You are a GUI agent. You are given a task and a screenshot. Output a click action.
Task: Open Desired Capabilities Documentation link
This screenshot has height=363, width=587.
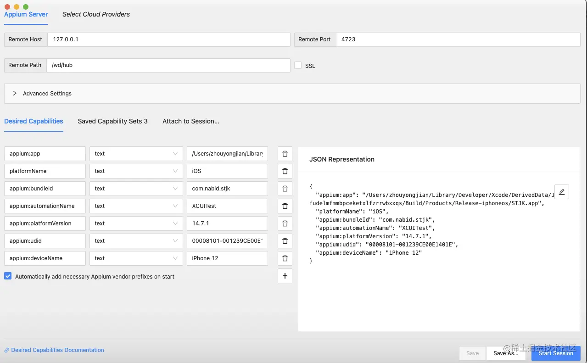click(54, 350)
